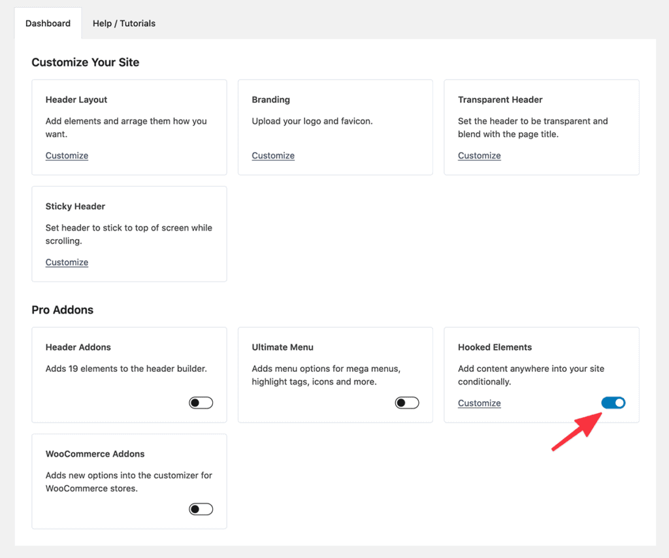Open Customize under Sticky Header
The width and height of the screenshot is (669, 558).
tap(66, 262)
